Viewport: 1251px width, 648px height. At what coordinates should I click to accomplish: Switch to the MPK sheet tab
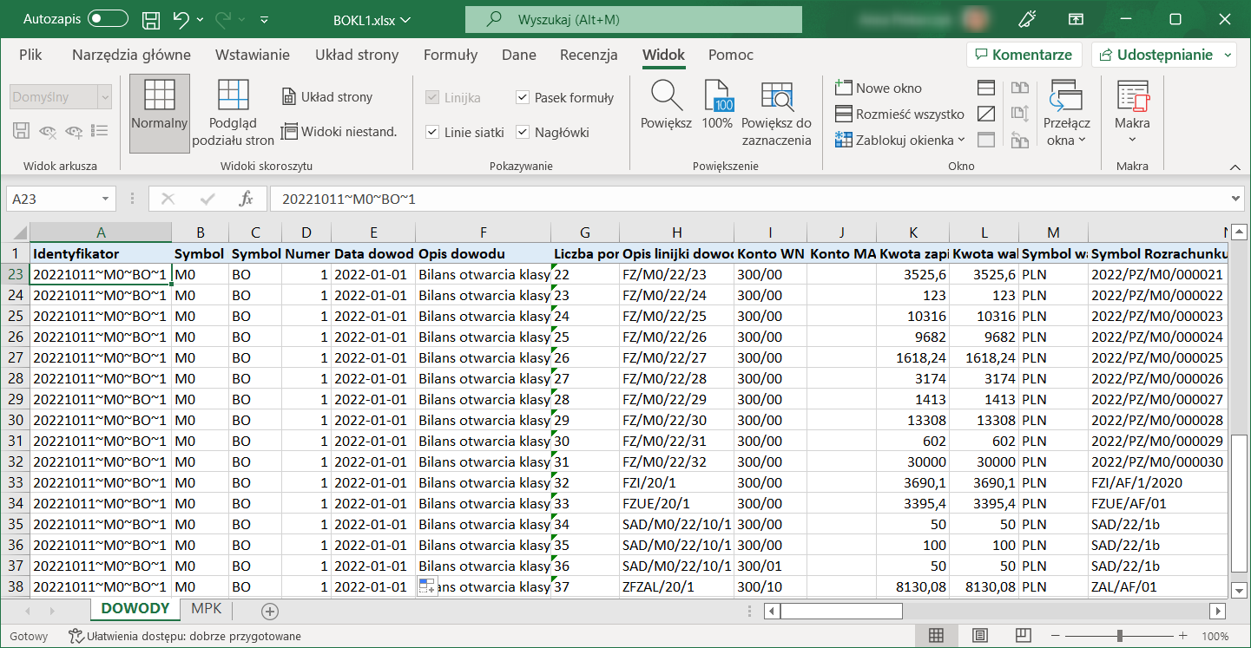207,609
